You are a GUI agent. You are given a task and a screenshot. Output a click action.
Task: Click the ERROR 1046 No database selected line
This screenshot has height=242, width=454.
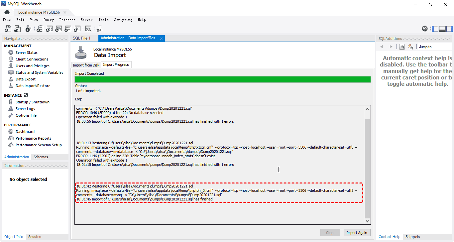pos(120,113)
